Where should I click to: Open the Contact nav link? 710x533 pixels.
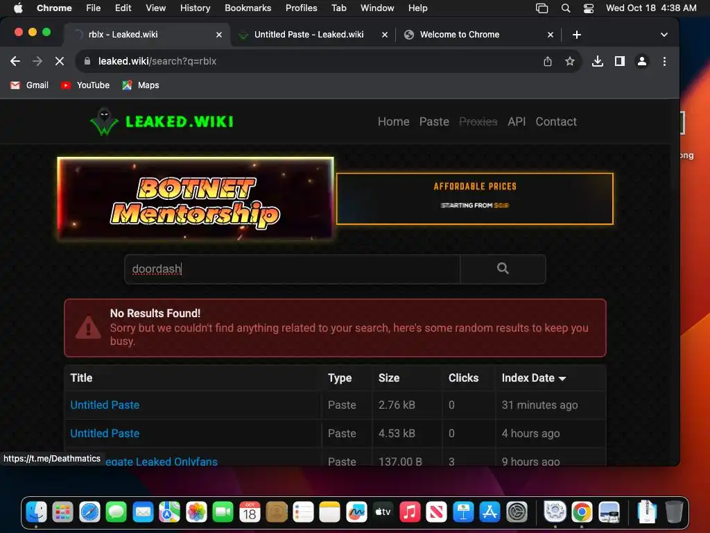[x=555, y=121]
